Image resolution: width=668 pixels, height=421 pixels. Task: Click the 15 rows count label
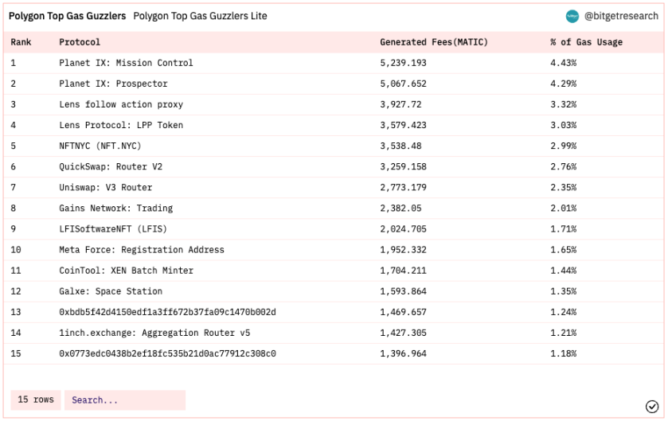pos(36,400)
